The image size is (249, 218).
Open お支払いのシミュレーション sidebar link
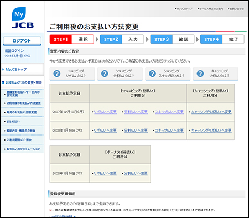23,149
